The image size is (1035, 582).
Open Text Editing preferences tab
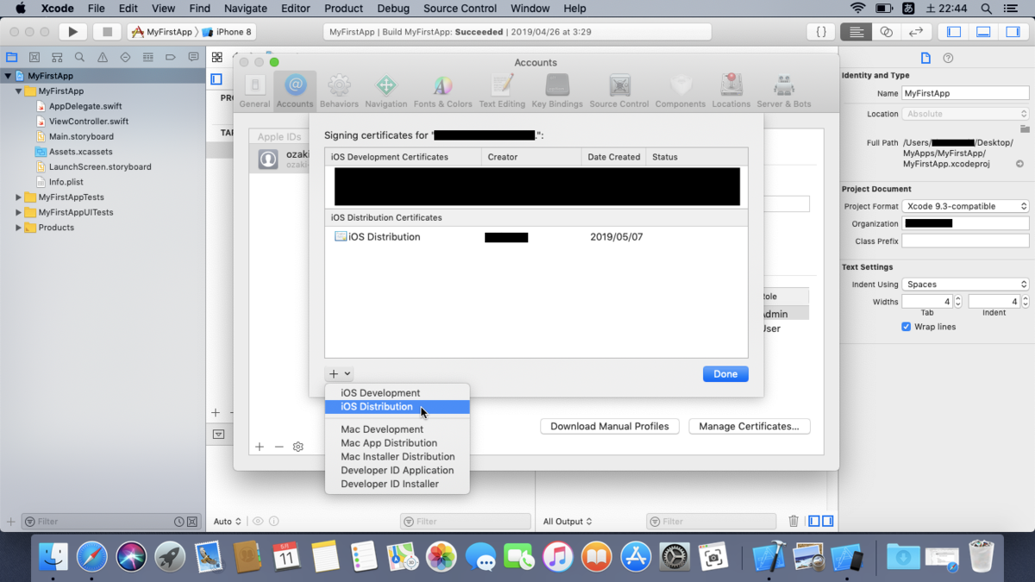click(x=502, y=91)
